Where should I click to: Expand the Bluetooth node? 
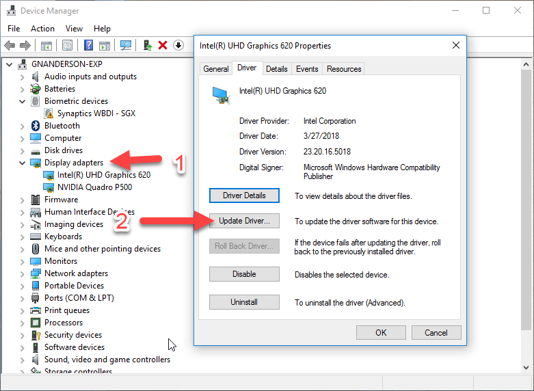[22, 126]
